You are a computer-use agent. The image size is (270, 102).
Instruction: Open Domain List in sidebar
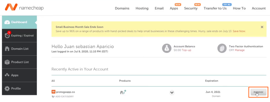tap(19, 49)
